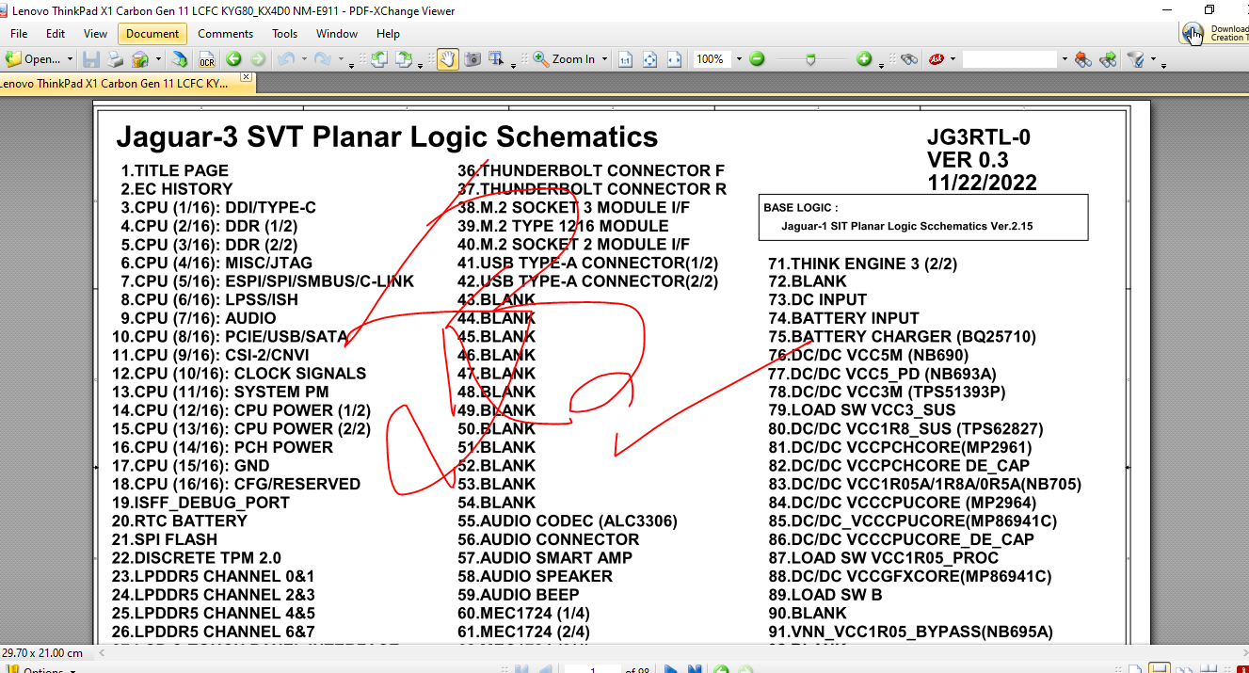Viewport: 1249px width, 673px height.
Task: Click the Download PDF Creation Tools button
Action: pyautogui.click(x=1214, y=34)
